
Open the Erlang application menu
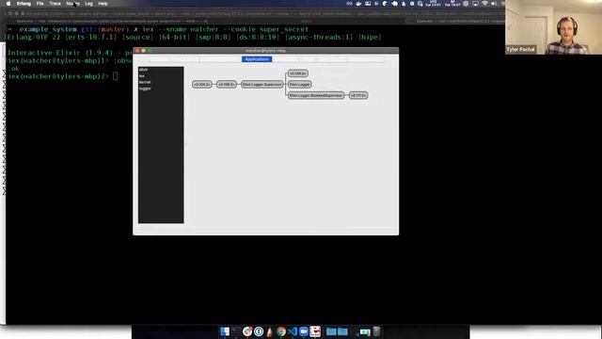(24, 4)
